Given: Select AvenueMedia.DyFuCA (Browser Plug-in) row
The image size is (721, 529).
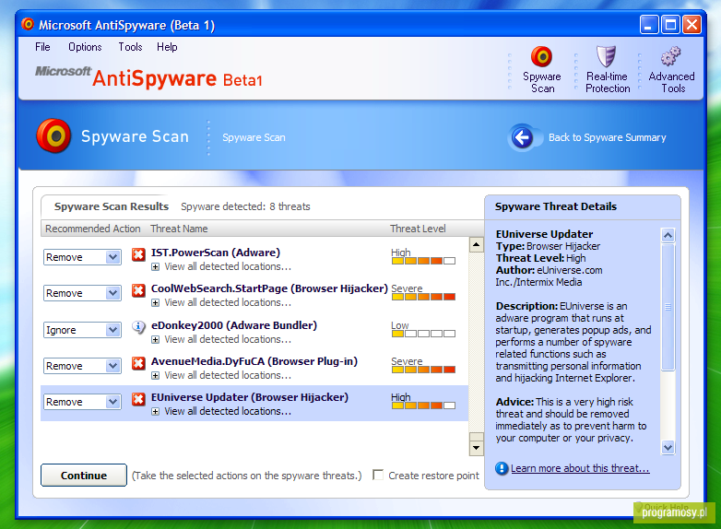Looking at the screenshot, I should (x=254, y=368).
